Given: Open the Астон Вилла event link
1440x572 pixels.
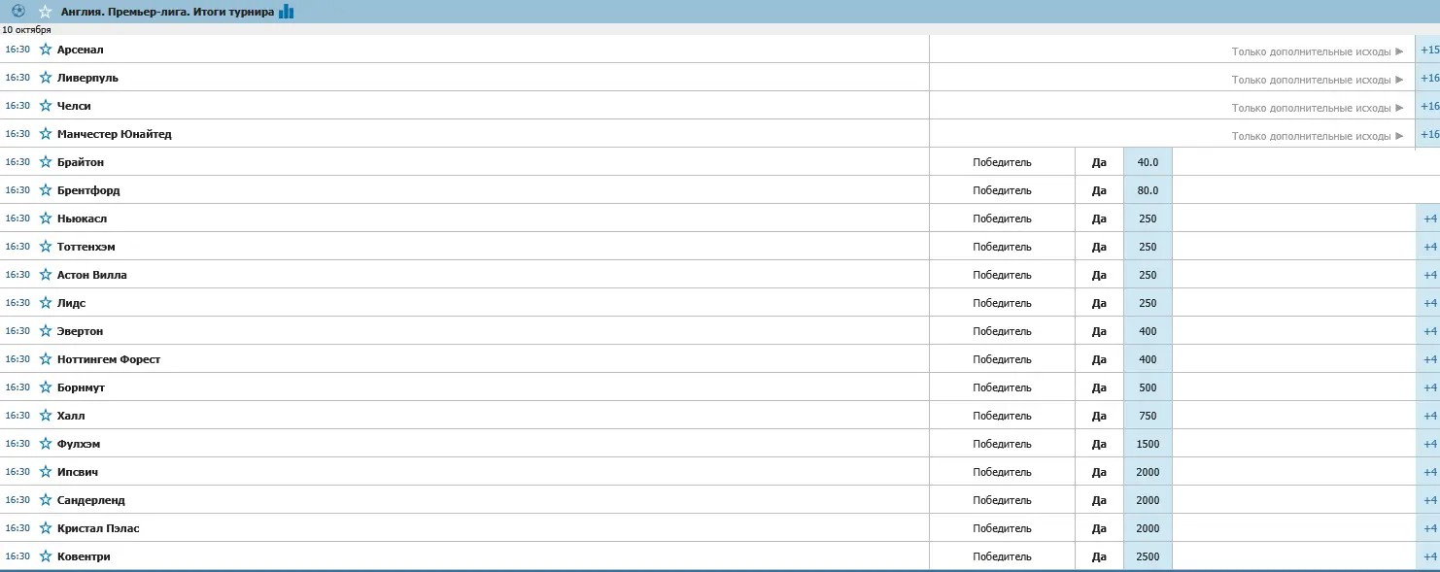Looking at the screenshot, I should click(x=91, y=275).
